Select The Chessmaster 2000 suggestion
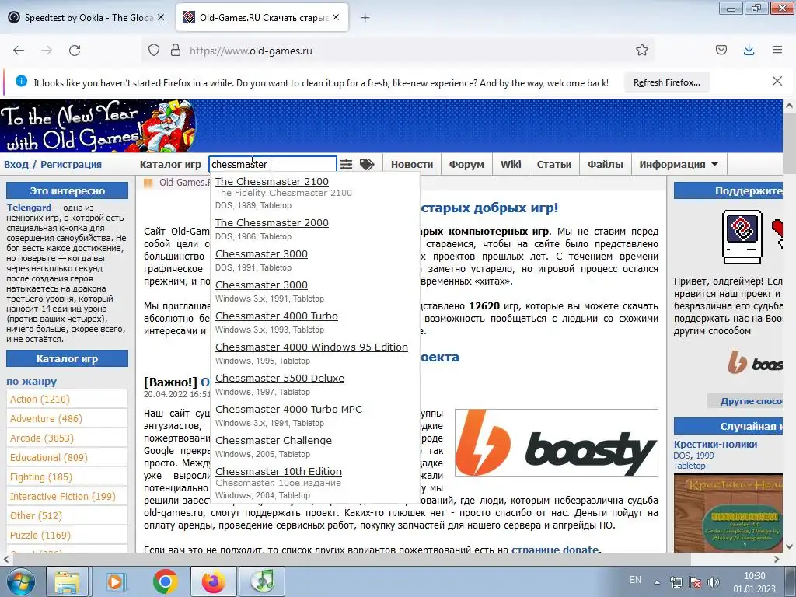 coord(271,222)
